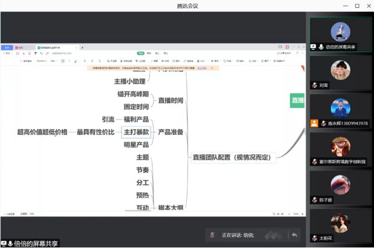
Task: Select the 错开高峰期 node
Action: pos(133,94)
